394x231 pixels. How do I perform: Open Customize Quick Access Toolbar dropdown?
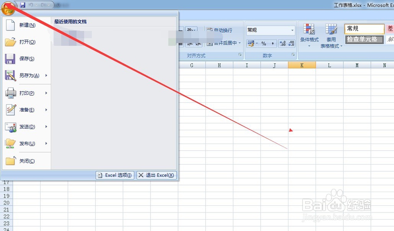58,5
